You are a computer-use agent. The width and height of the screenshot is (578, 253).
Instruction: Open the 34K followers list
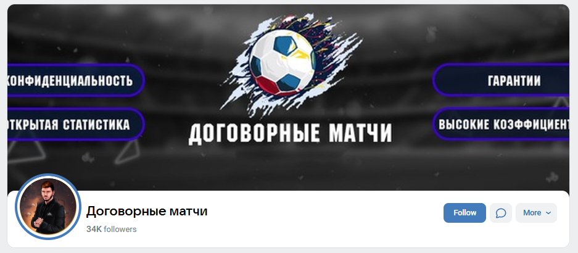[x=111, y=230]
